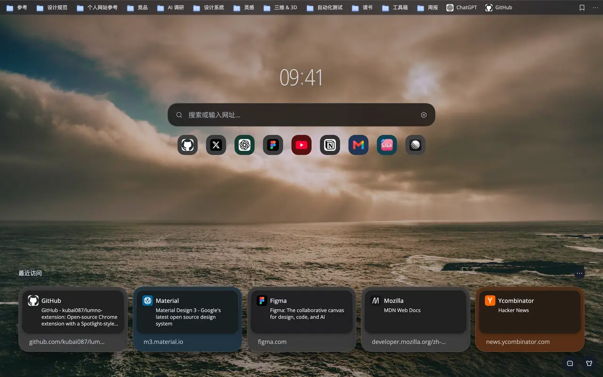Click the bookmark icon in the bookmarks bar
This screenshot has height=377, width=603.
582,8
